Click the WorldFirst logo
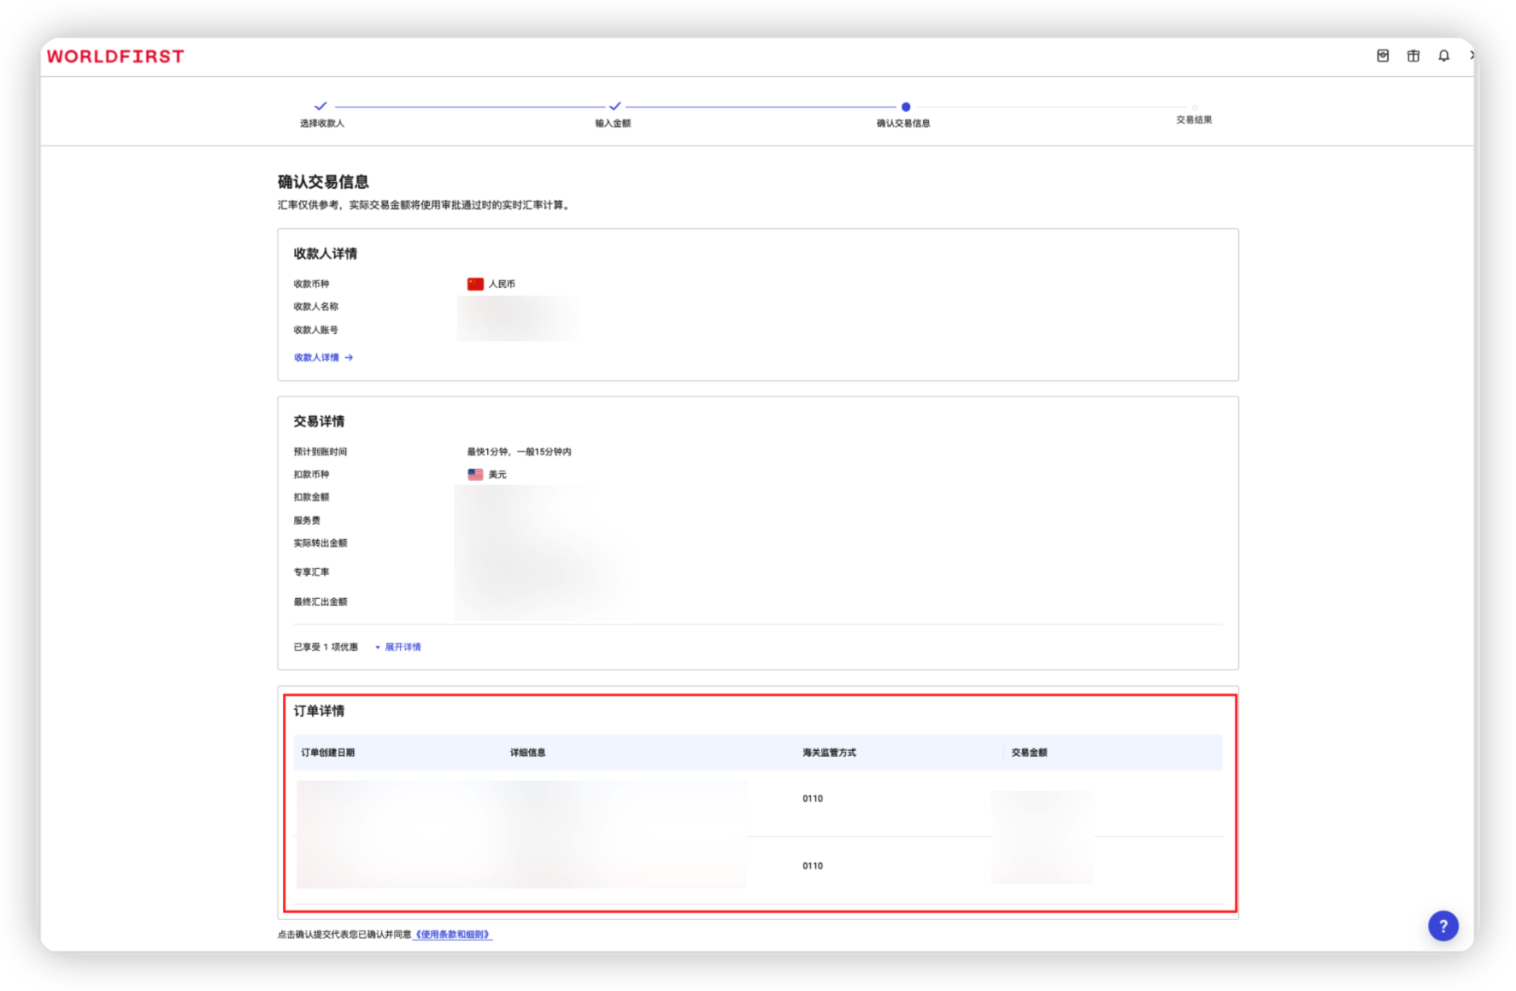1516x991 pixels. [x=115, y=56]
